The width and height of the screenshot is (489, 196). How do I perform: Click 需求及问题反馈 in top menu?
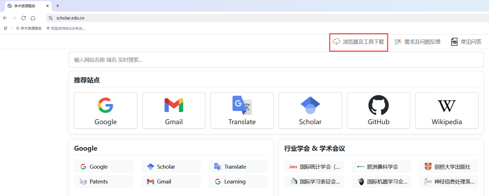click(417, 42)
